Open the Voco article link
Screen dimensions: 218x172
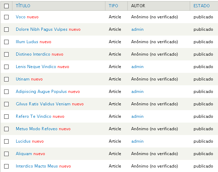point(21,17)
